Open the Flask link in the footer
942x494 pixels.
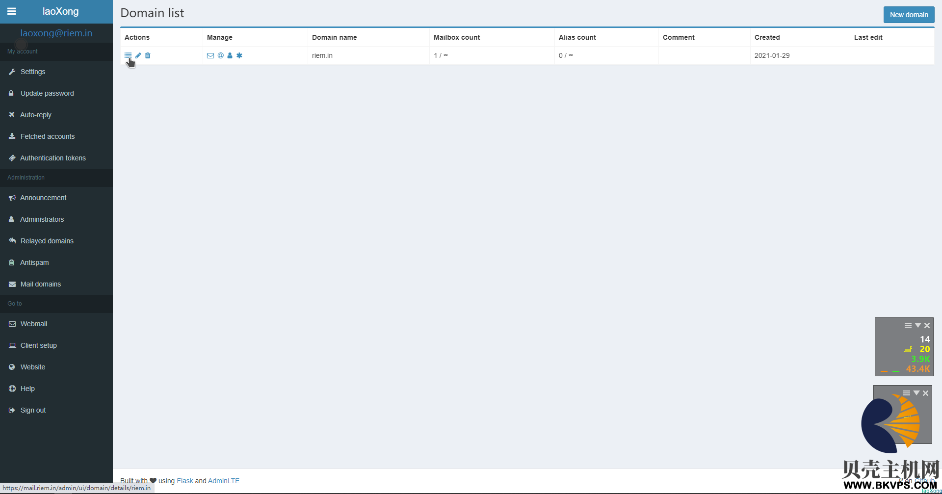(185, 481)
